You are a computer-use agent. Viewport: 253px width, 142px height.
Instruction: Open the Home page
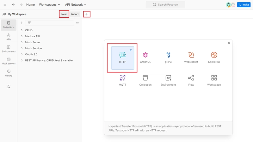point(30,5)
